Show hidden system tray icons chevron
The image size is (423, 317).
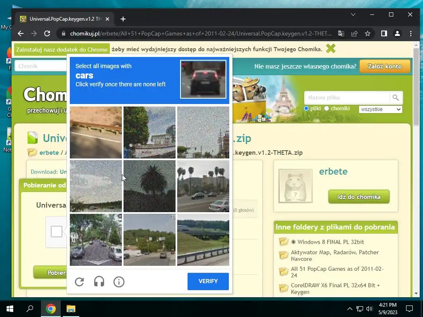(x=349, y=309)
